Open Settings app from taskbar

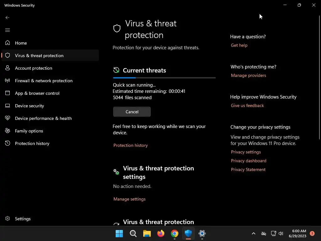(202, 233)
